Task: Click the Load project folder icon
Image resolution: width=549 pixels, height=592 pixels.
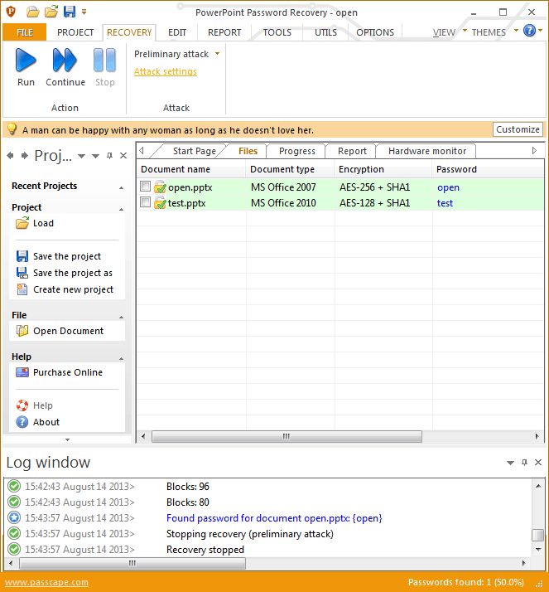Action: (x=22, y=223)
